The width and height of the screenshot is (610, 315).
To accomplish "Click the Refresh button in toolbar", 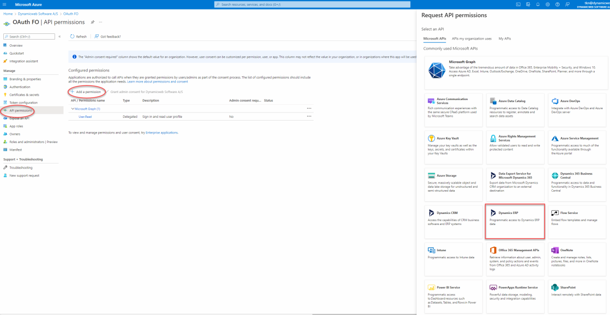I will click(79, 37).
